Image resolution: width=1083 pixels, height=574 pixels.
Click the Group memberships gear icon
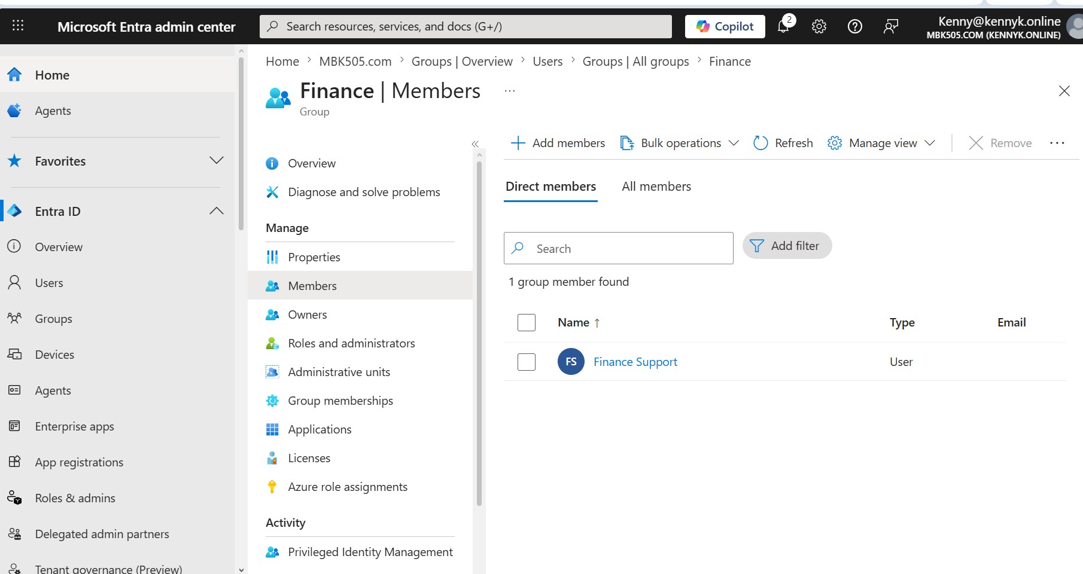point(272,401)
